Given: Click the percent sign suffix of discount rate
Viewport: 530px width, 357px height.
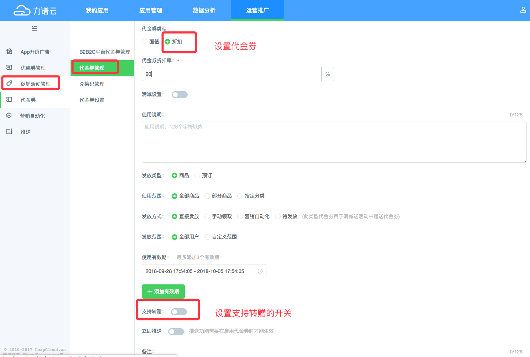Looking at the screenshot, I should click(328, 74).
